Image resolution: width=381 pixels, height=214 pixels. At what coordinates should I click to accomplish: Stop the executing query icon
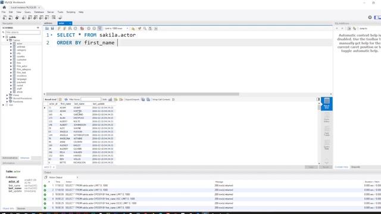click(x=76, y=29)
